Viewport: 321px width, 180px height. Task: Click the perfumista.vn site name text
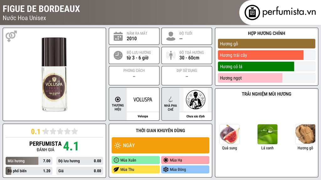pyautogui.click(x=289, y=12)
